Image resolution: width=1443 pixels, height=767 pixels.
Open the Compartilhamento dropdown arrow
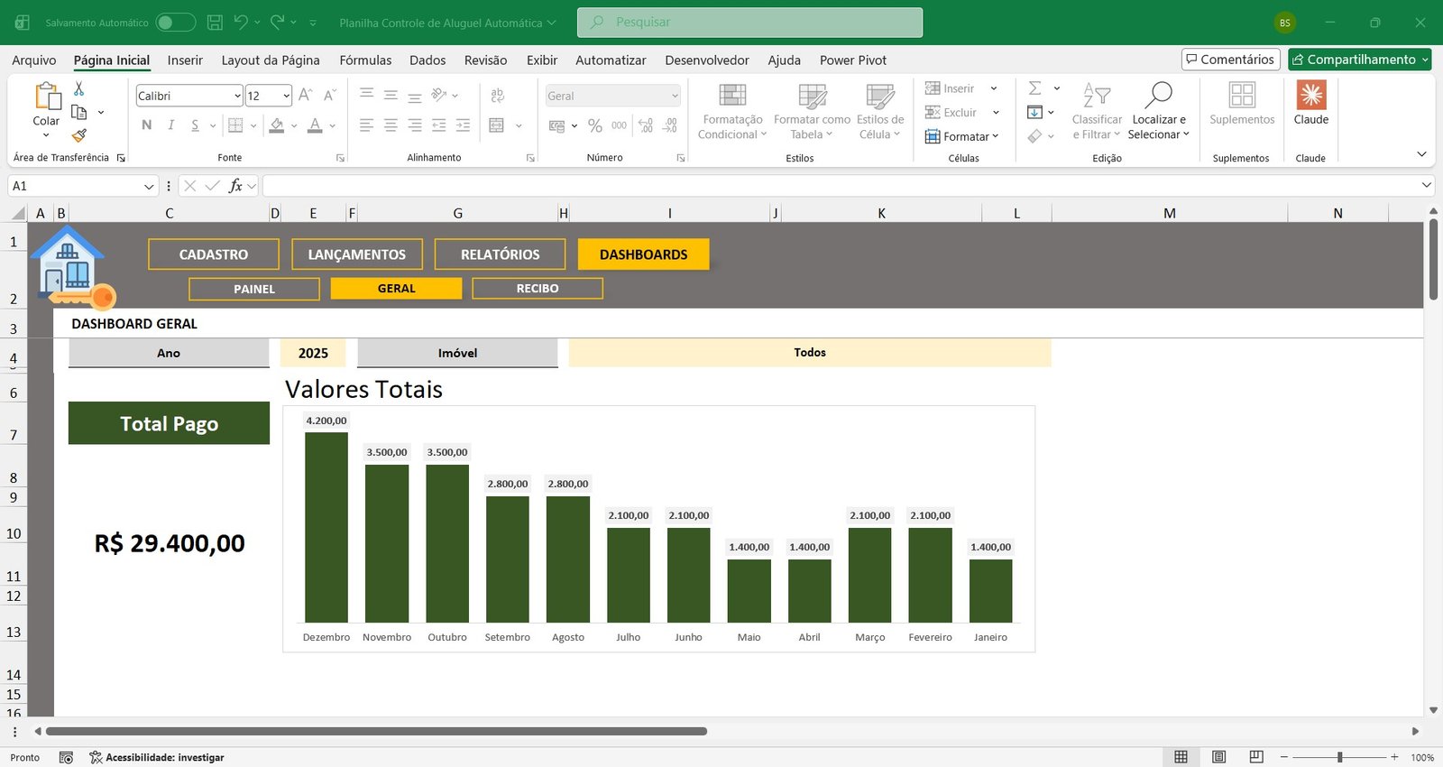(x=1425, y=60)
